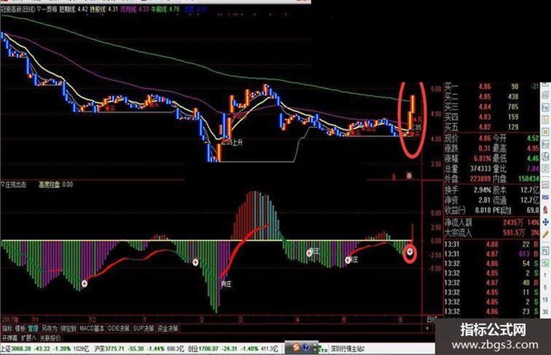The width and height of the screenshot is (551, 355).
Task: Click the blue question-mark help icon
Action: [306, 347]
